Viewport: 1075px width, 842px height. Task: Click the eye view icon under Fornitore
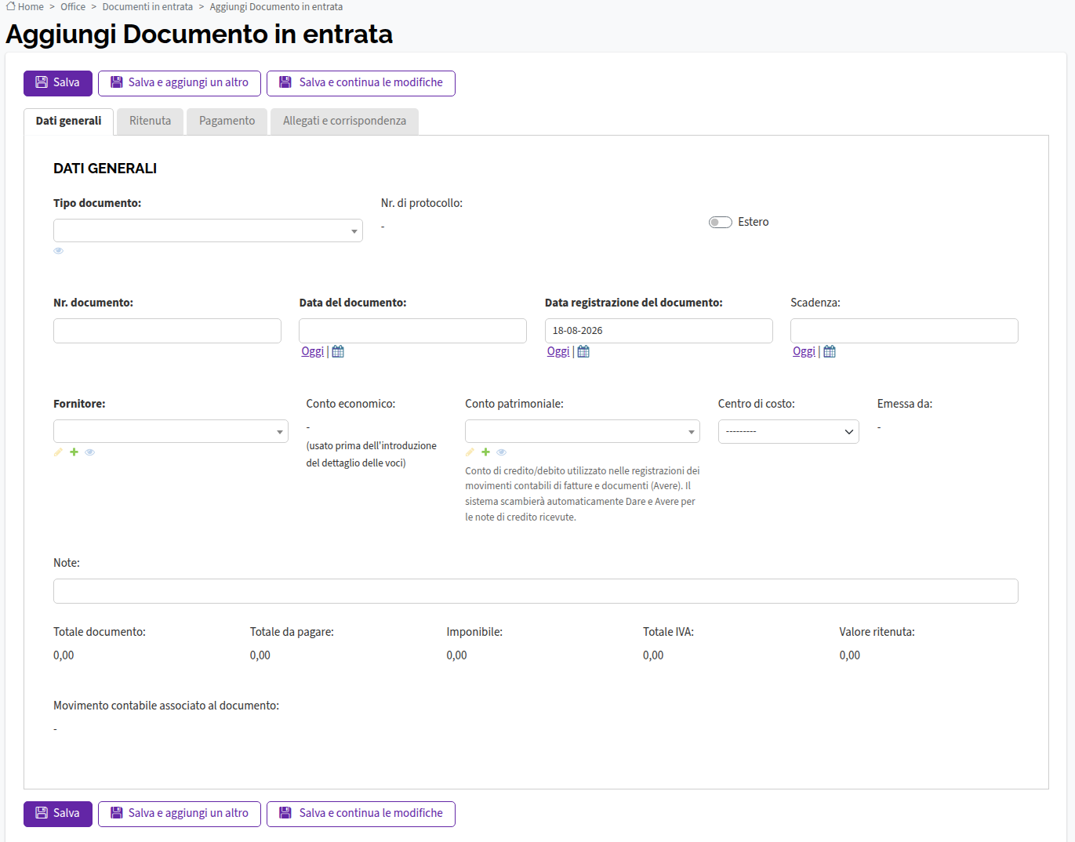pyautogui.click(x=89, y=452)
